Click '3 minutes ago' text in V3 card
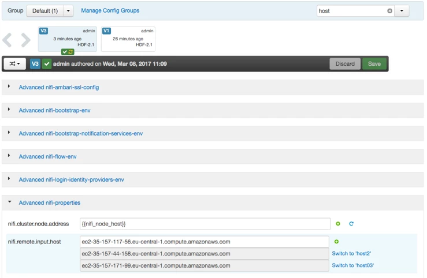The width and height of the screenshot is (427, 278). click(x=67, y=39)
